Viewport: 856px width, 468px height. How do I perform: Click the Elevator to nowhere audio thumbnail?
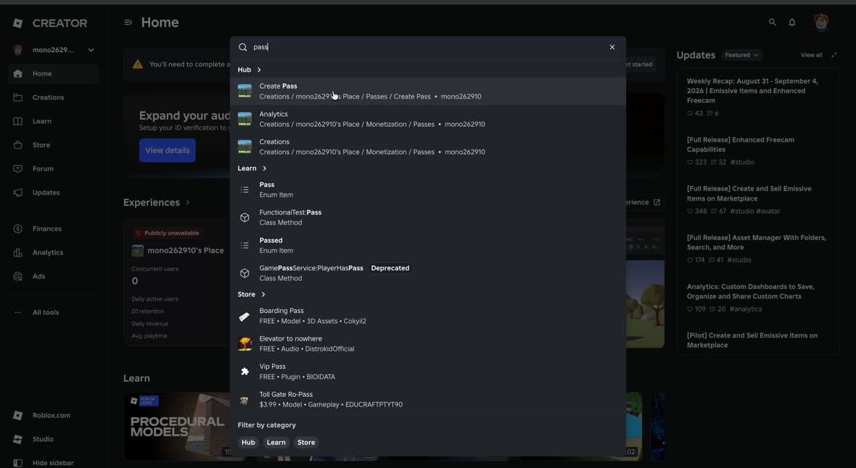click(244, 343)
